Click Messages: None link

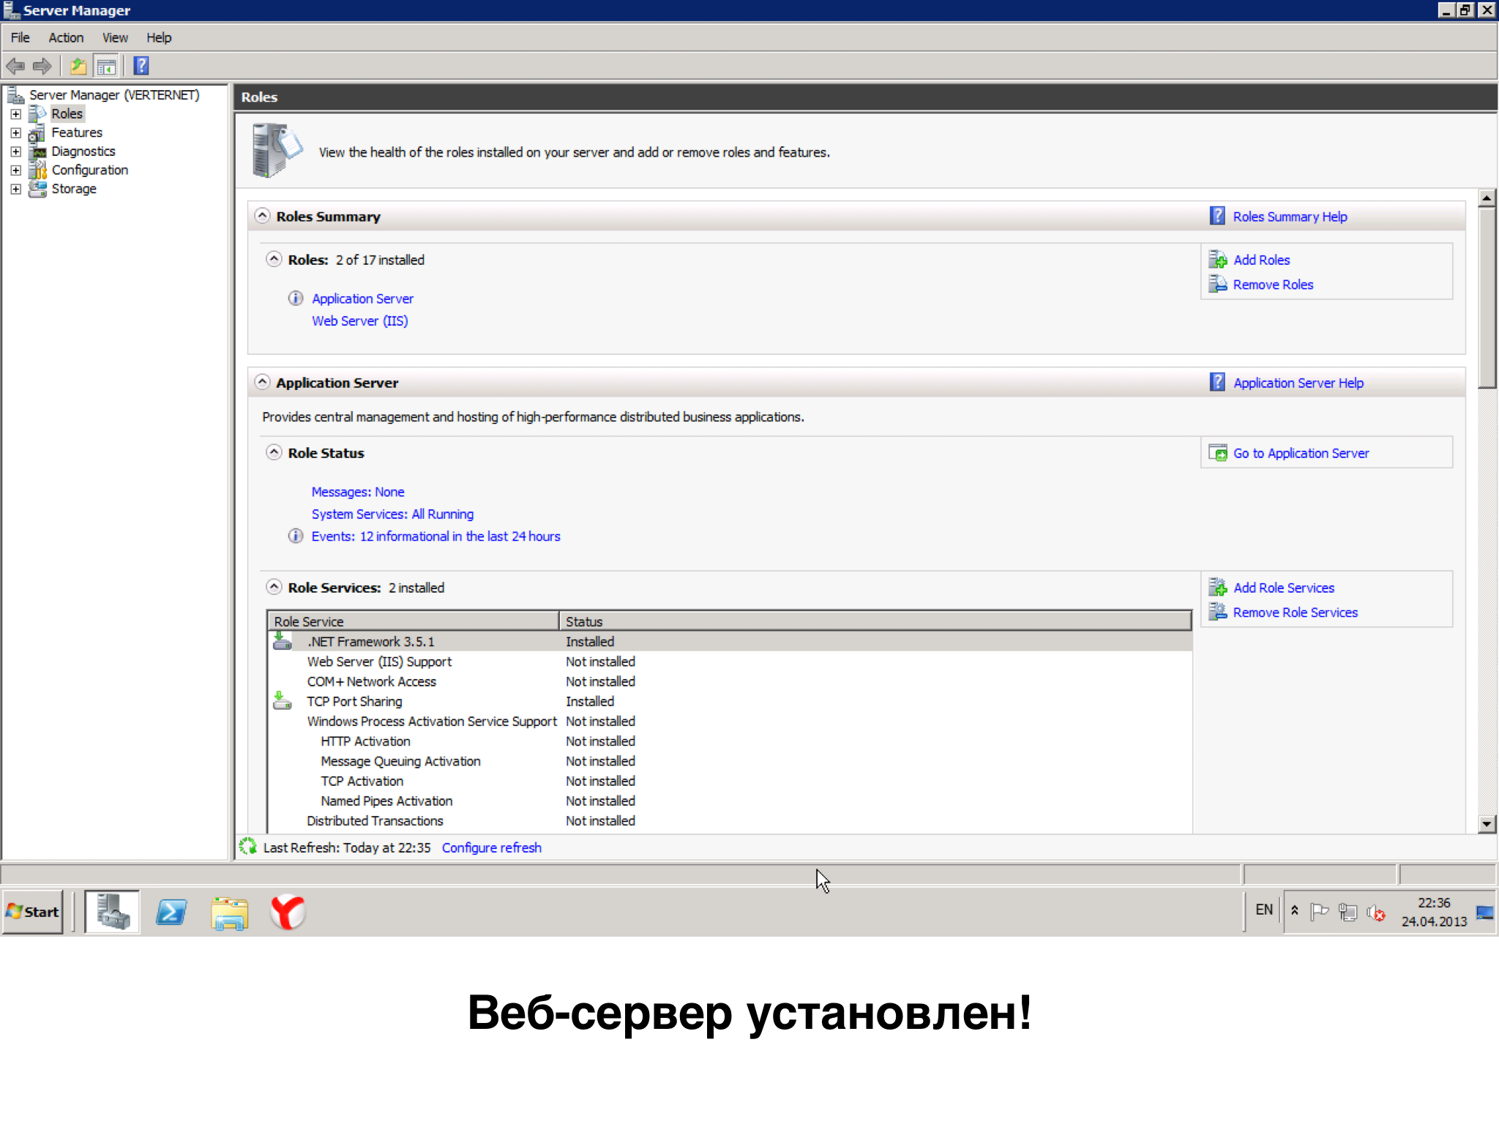click(358, 492)
